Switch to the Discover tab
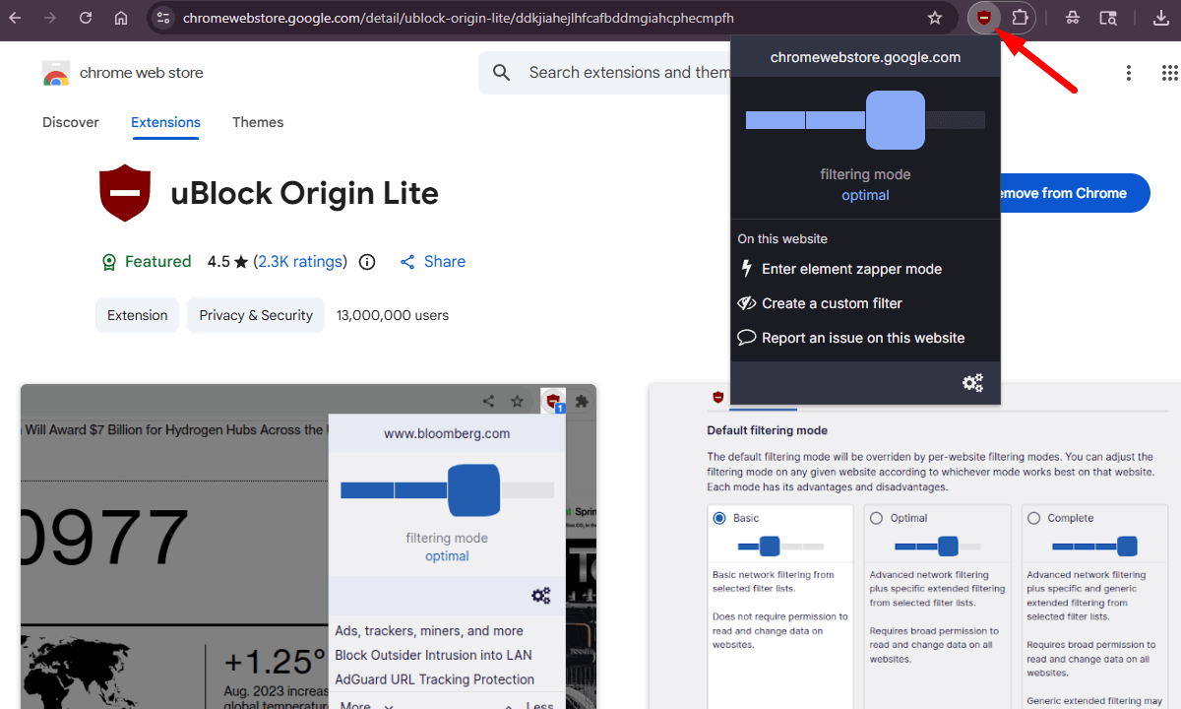The image size is (1181, 709). 70,122
